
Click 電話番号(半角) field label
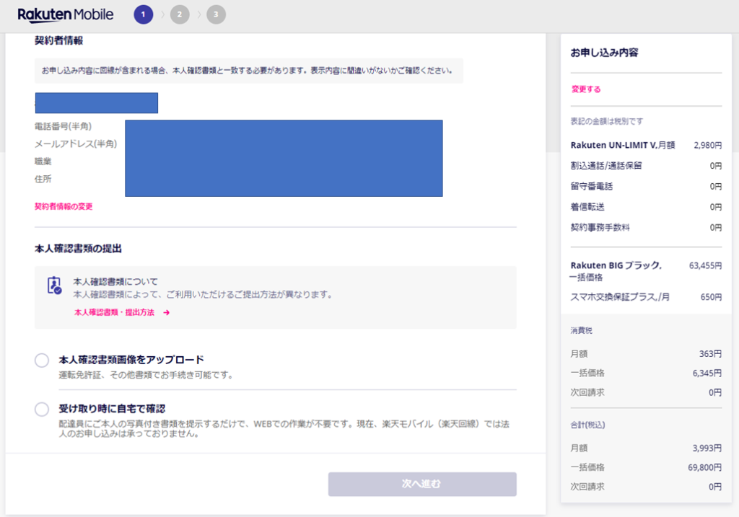pos(64,126)
